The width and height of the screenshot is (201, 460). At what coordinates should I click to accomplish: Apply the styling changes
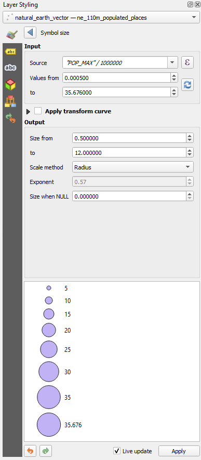(179, 451)
